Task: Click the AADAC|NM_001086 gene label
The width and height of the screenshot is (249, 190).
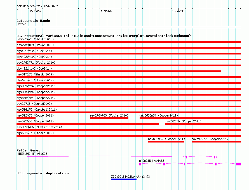Action: tap(152, 161)
